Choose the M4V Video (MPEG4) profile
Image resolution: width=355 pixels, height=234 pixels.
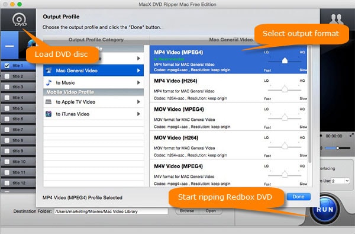pos(228,173)
